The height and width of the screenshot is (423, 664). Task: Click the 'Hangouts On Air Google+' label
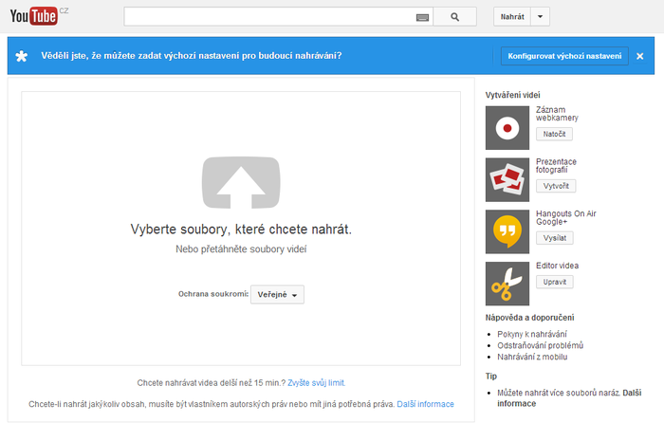(x=565, y=217)
